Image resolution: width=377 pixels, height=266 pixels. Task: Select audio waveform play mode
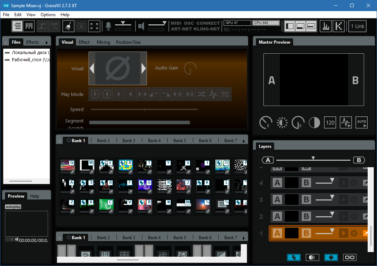tap(213, 94)
